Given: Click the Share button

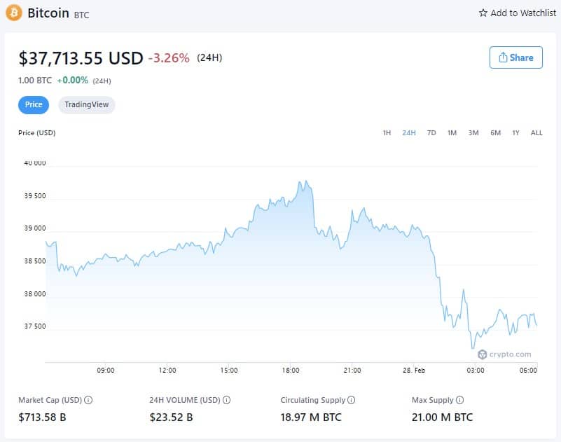Looking at the screenshot, I should tap(516, 57).
